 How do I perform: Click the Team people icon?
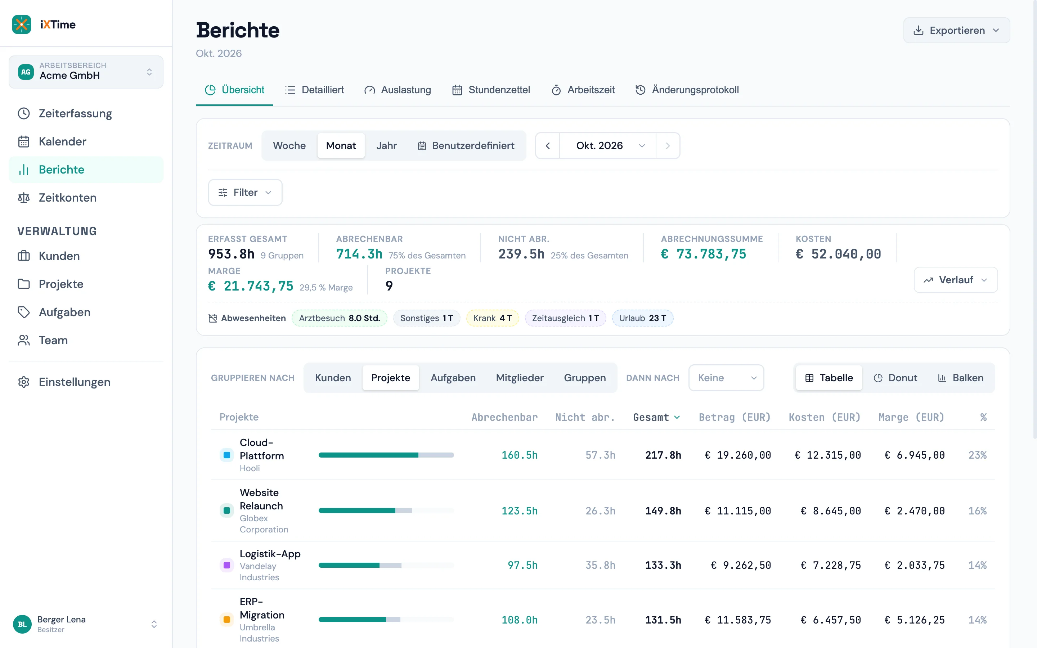pyautogui.click(x=23, y=340)
